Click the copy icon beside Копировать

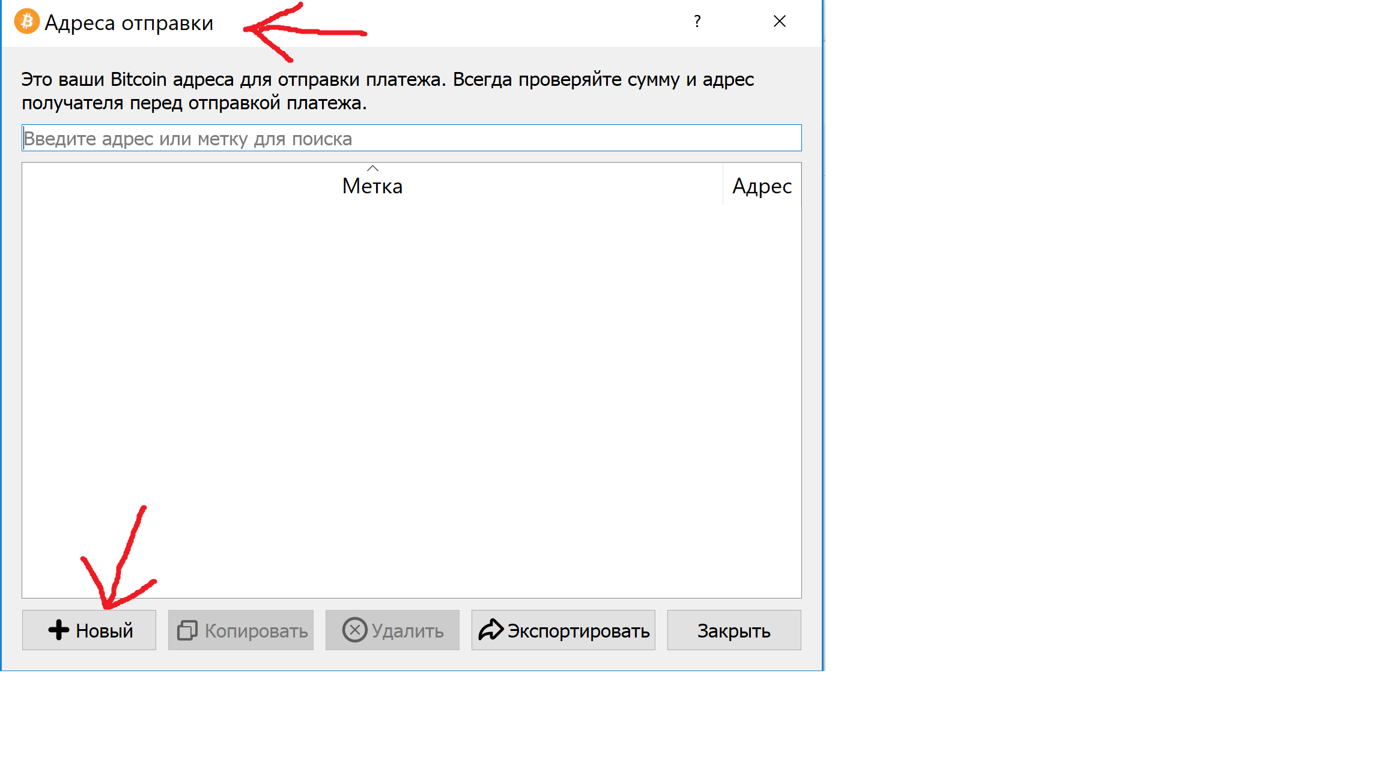click(x=187, y=630)
